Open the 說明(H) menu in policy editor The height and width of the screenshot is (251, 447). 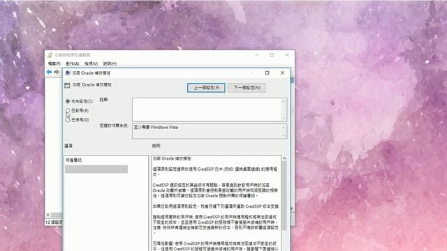tap(110, 63)
